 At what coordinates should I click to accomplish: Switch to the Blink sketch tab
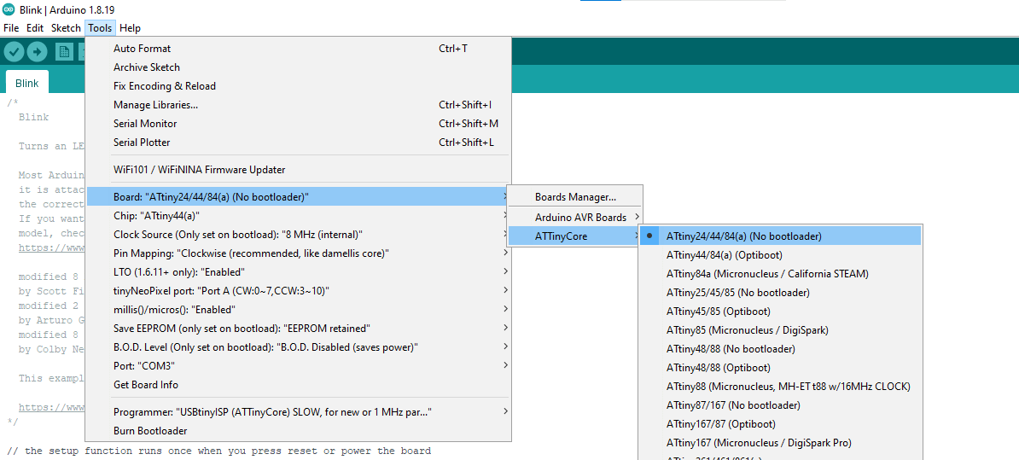[x=26, y=83]
